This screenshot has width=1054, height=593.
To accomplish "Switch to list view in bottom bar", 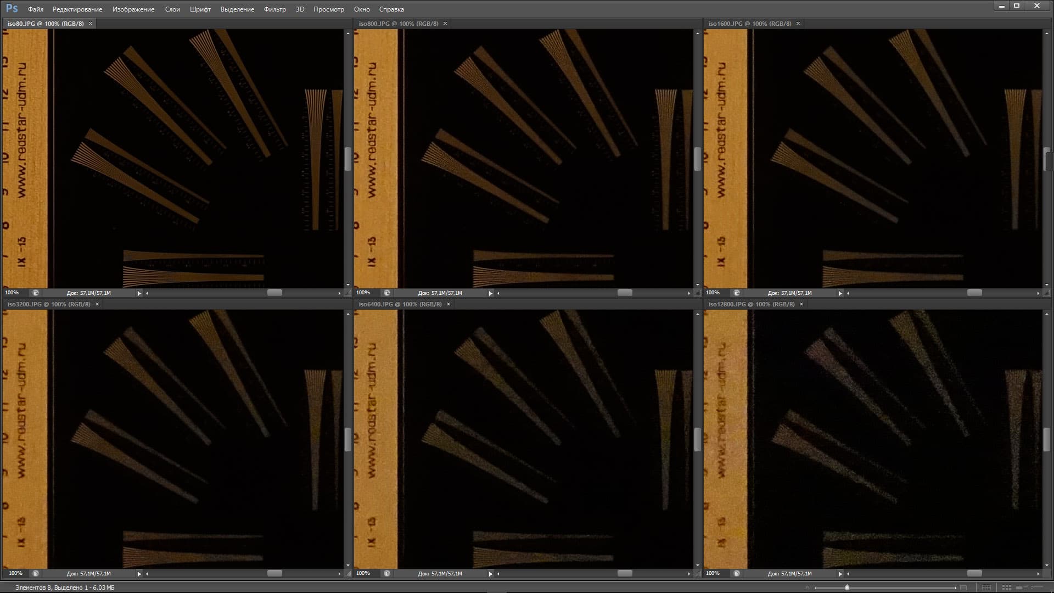I will point(1037,588).
